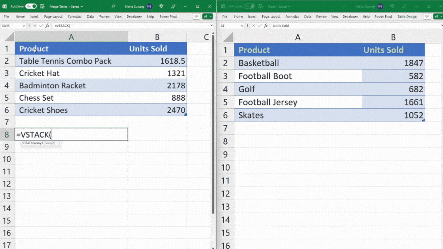443x249 pixels.
Task: Click the Cancel (X) icon in formula bar
Action: point(34,25)
